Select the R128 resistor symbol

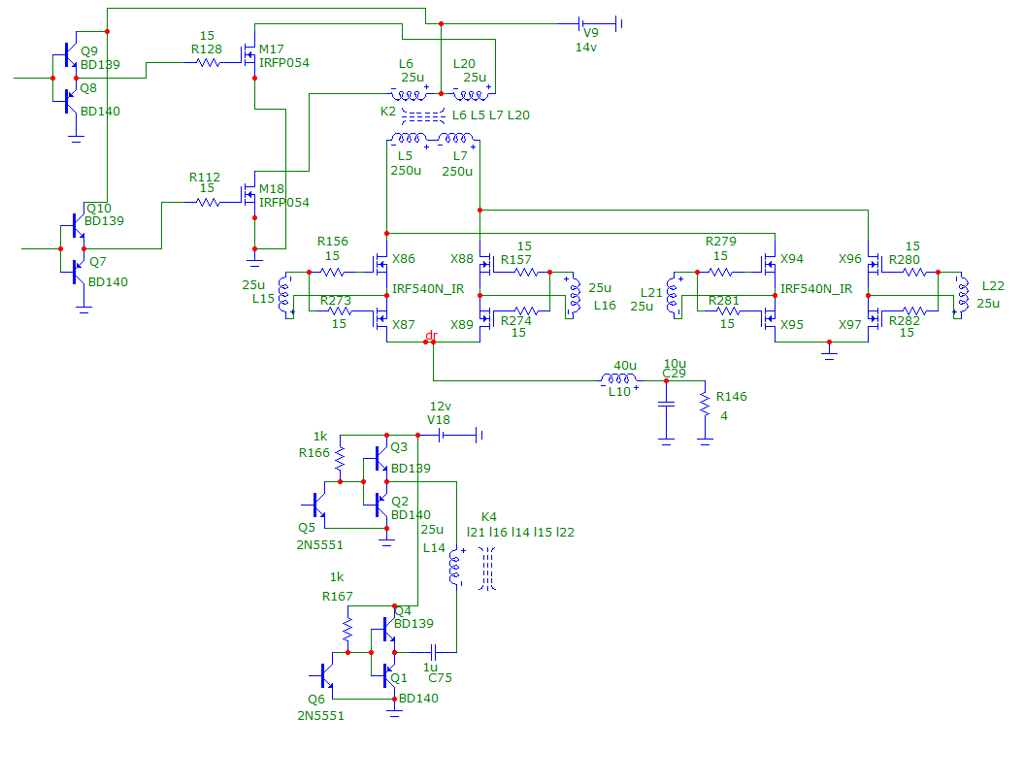(207, 62)
